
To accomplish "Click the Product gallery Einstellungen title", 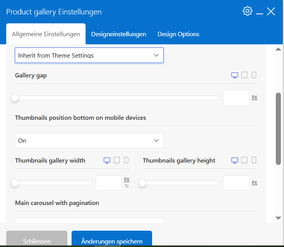I will [x=54, y=12].
